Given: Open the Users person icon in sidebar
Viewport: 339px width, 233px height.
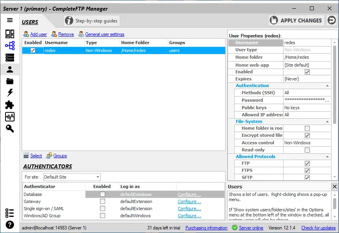Looking at the screenshot, I should (10, 69).
